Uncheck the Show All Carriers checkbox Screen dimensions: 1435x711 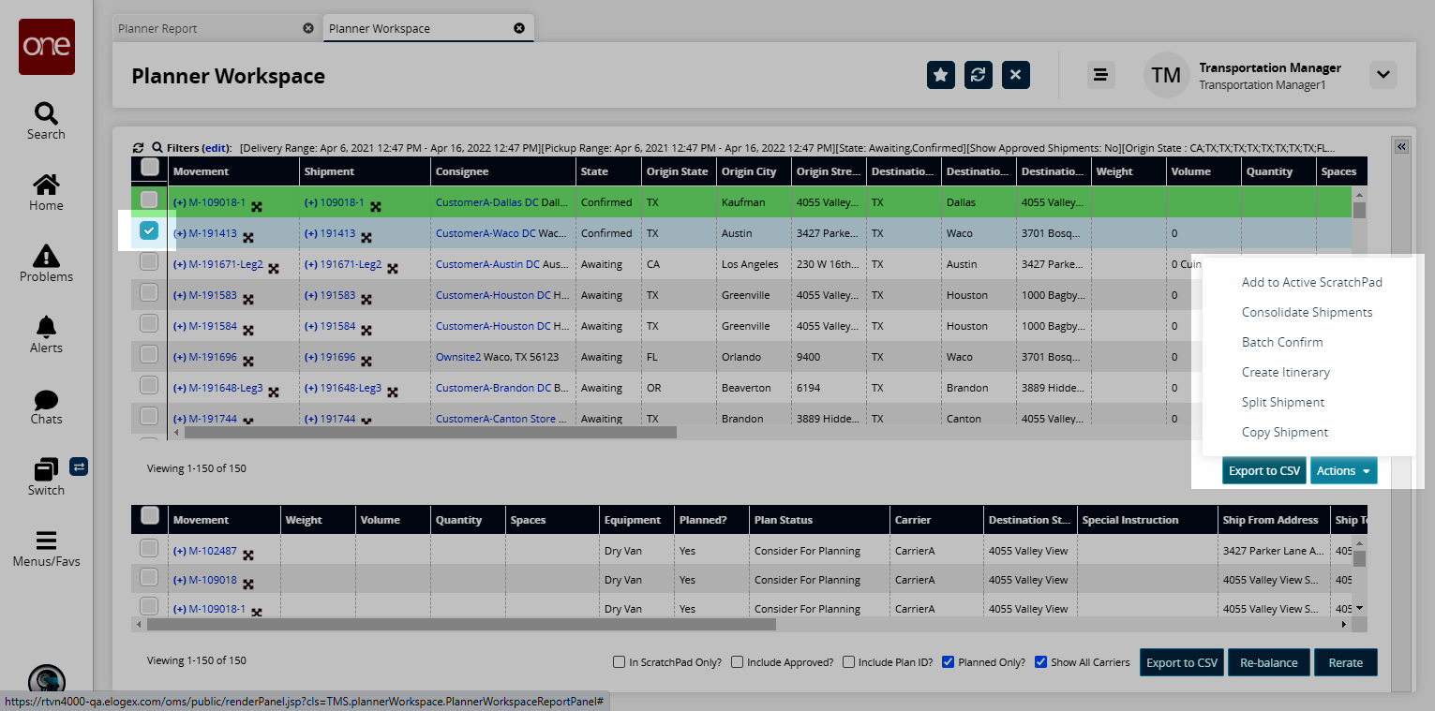tap(1040, 662)
